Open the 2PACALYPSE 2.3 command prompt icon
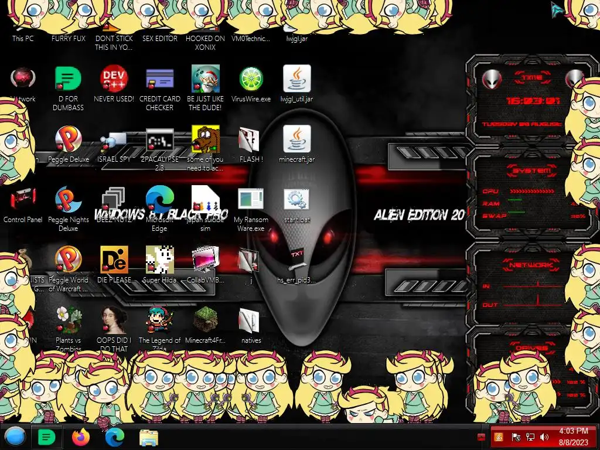Screen dimensions: 600x450 (159, 139)
